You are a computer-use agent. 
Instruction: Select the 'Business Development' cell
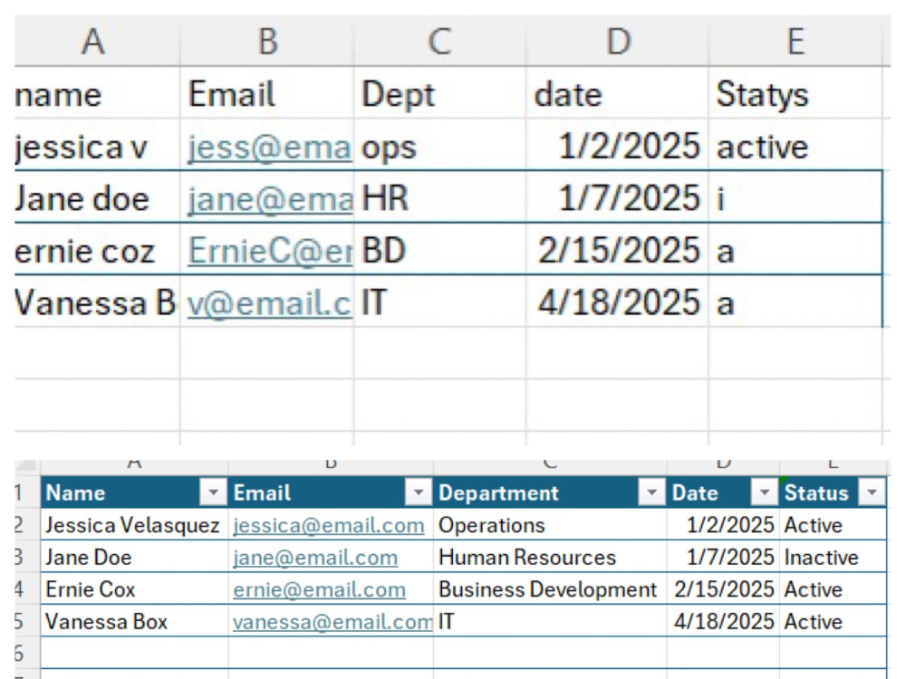point(550,589)
